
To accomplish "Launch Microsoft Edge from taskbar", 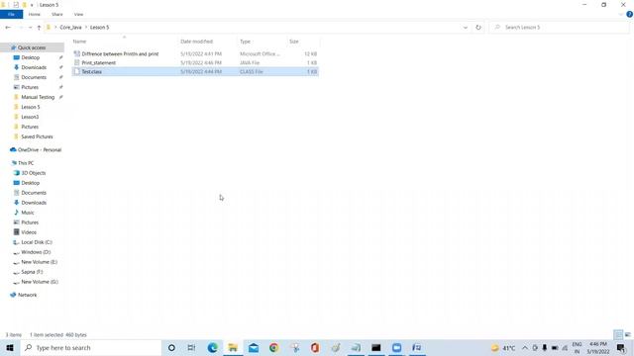I will point(212,347).
